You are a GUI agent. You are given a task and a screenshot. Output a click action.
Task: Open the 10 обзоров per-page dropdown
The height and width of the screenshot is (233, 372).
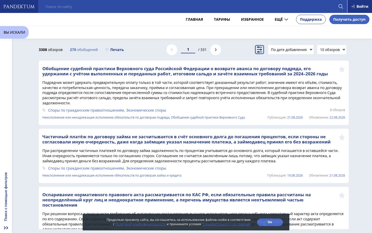[332, 50]
